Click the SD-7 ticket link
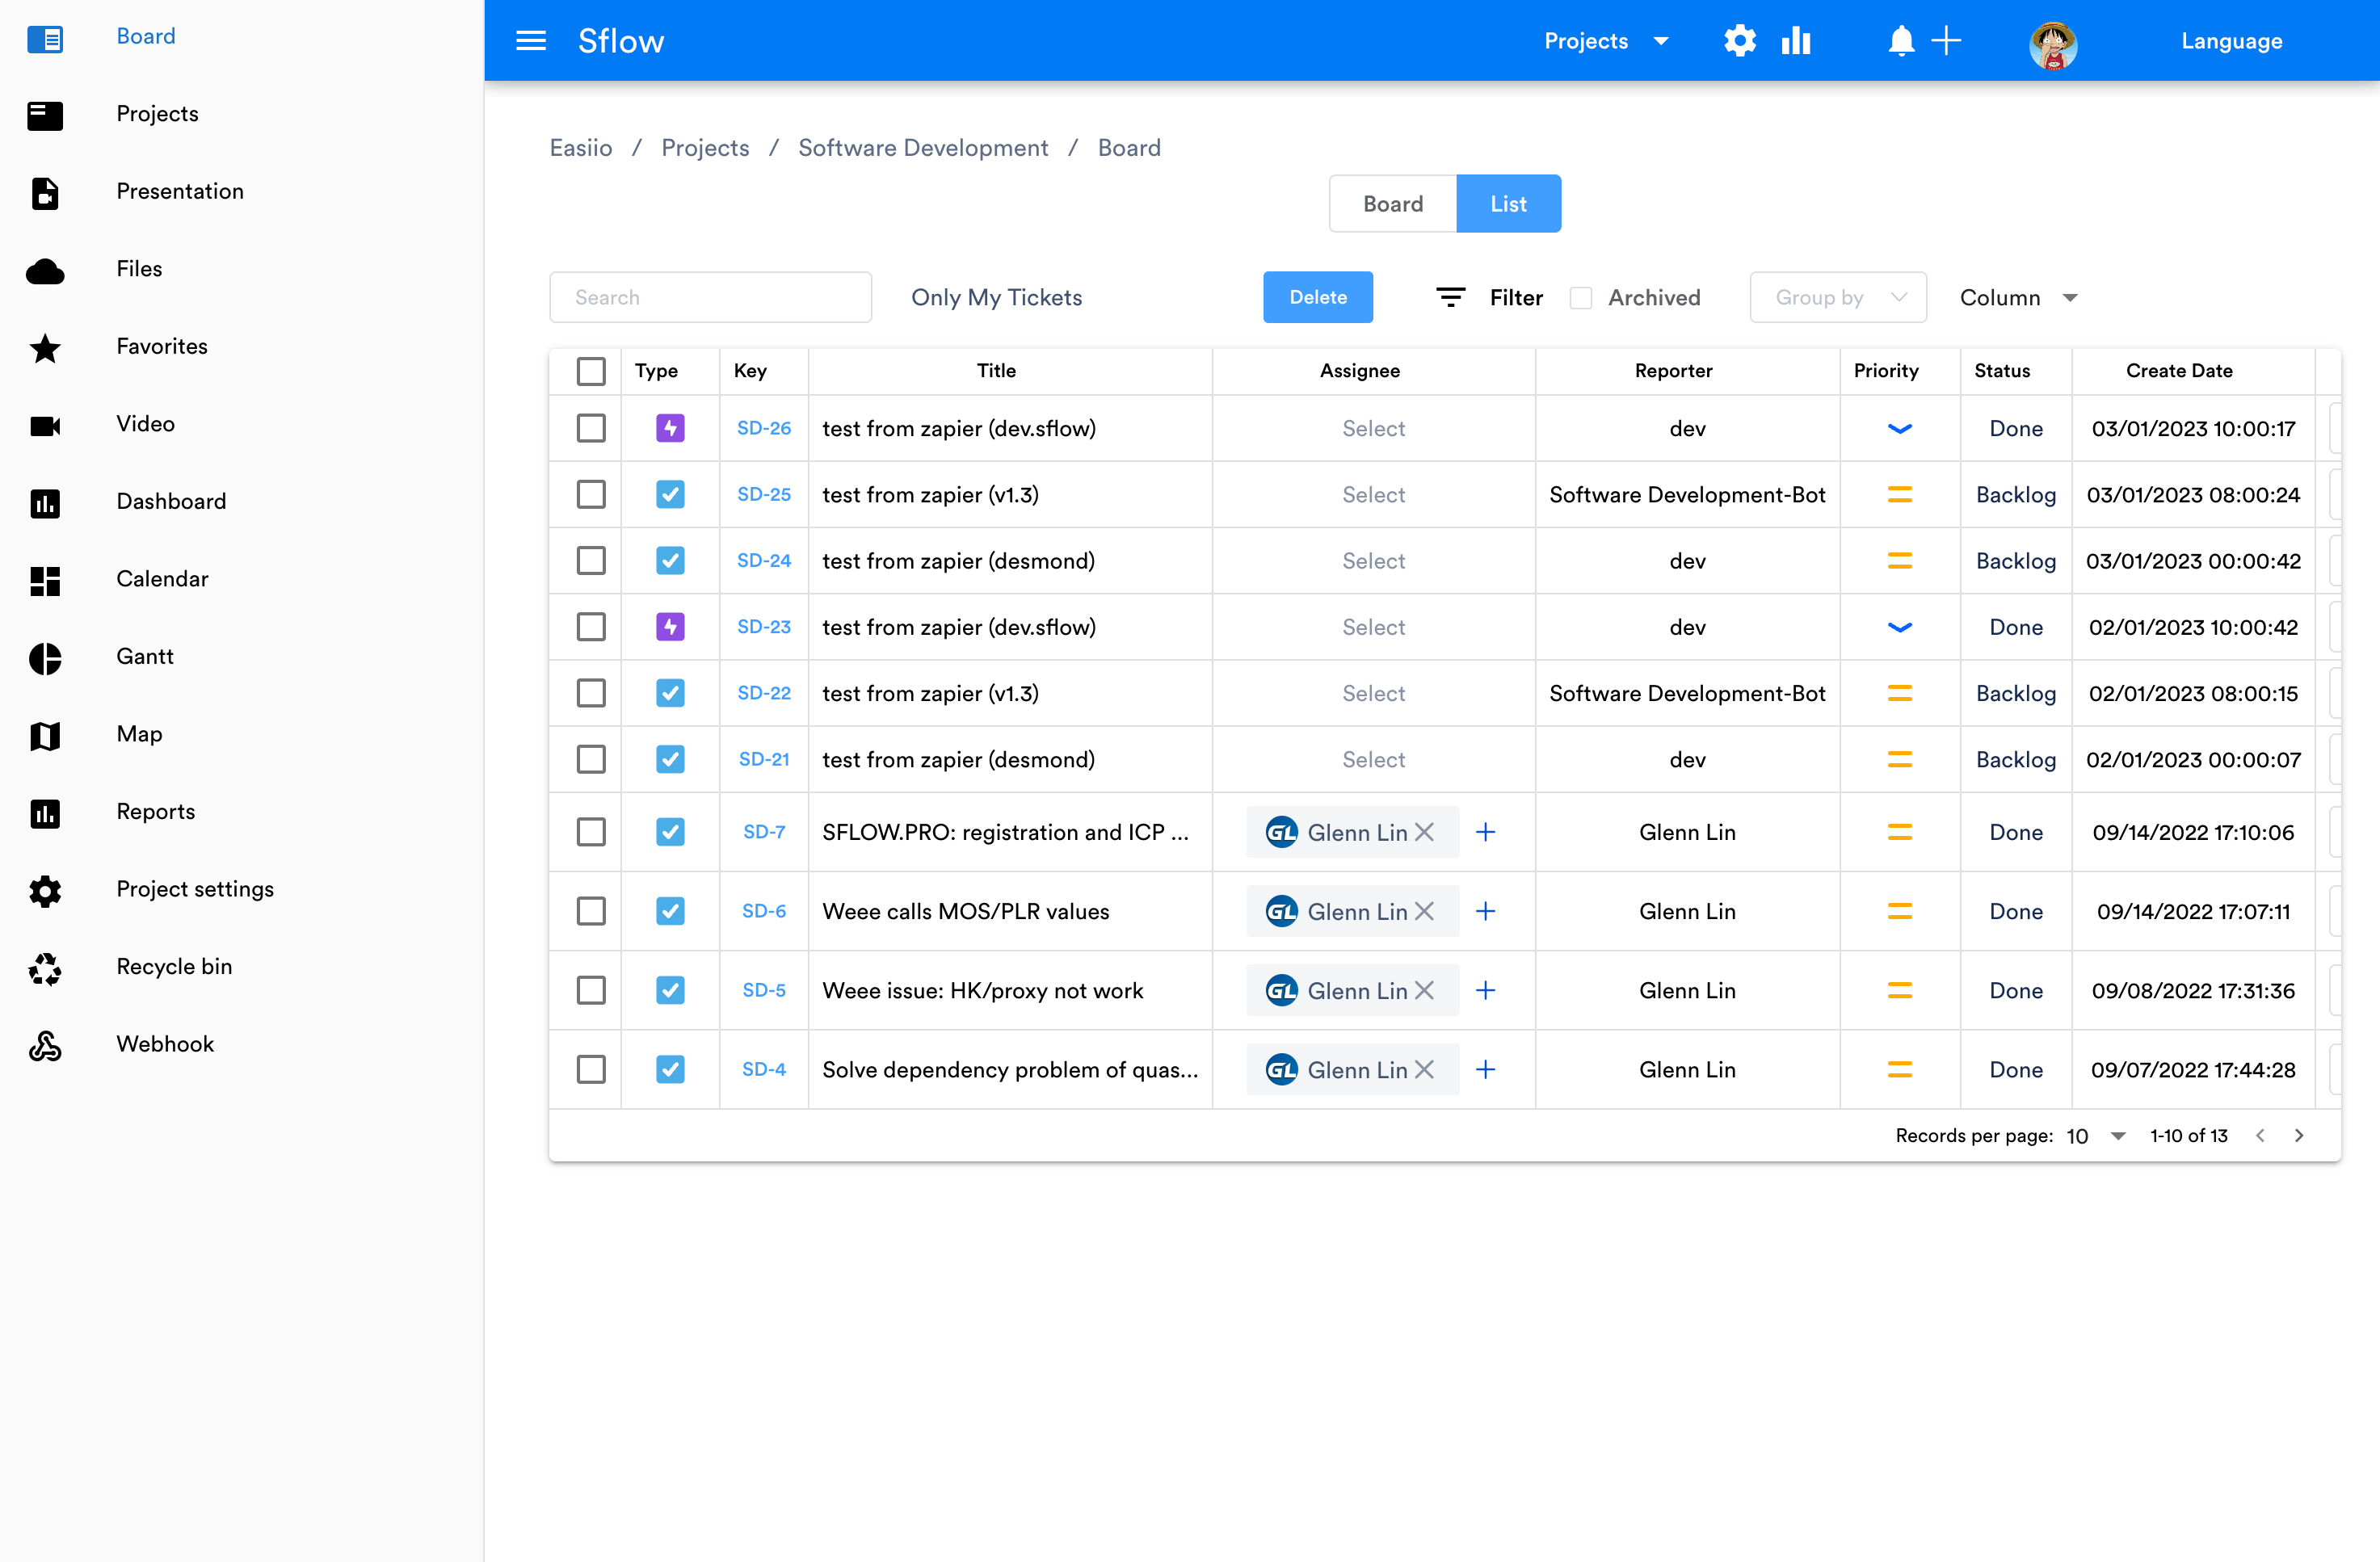2380x1562 pixels. [x=763, y=832]
